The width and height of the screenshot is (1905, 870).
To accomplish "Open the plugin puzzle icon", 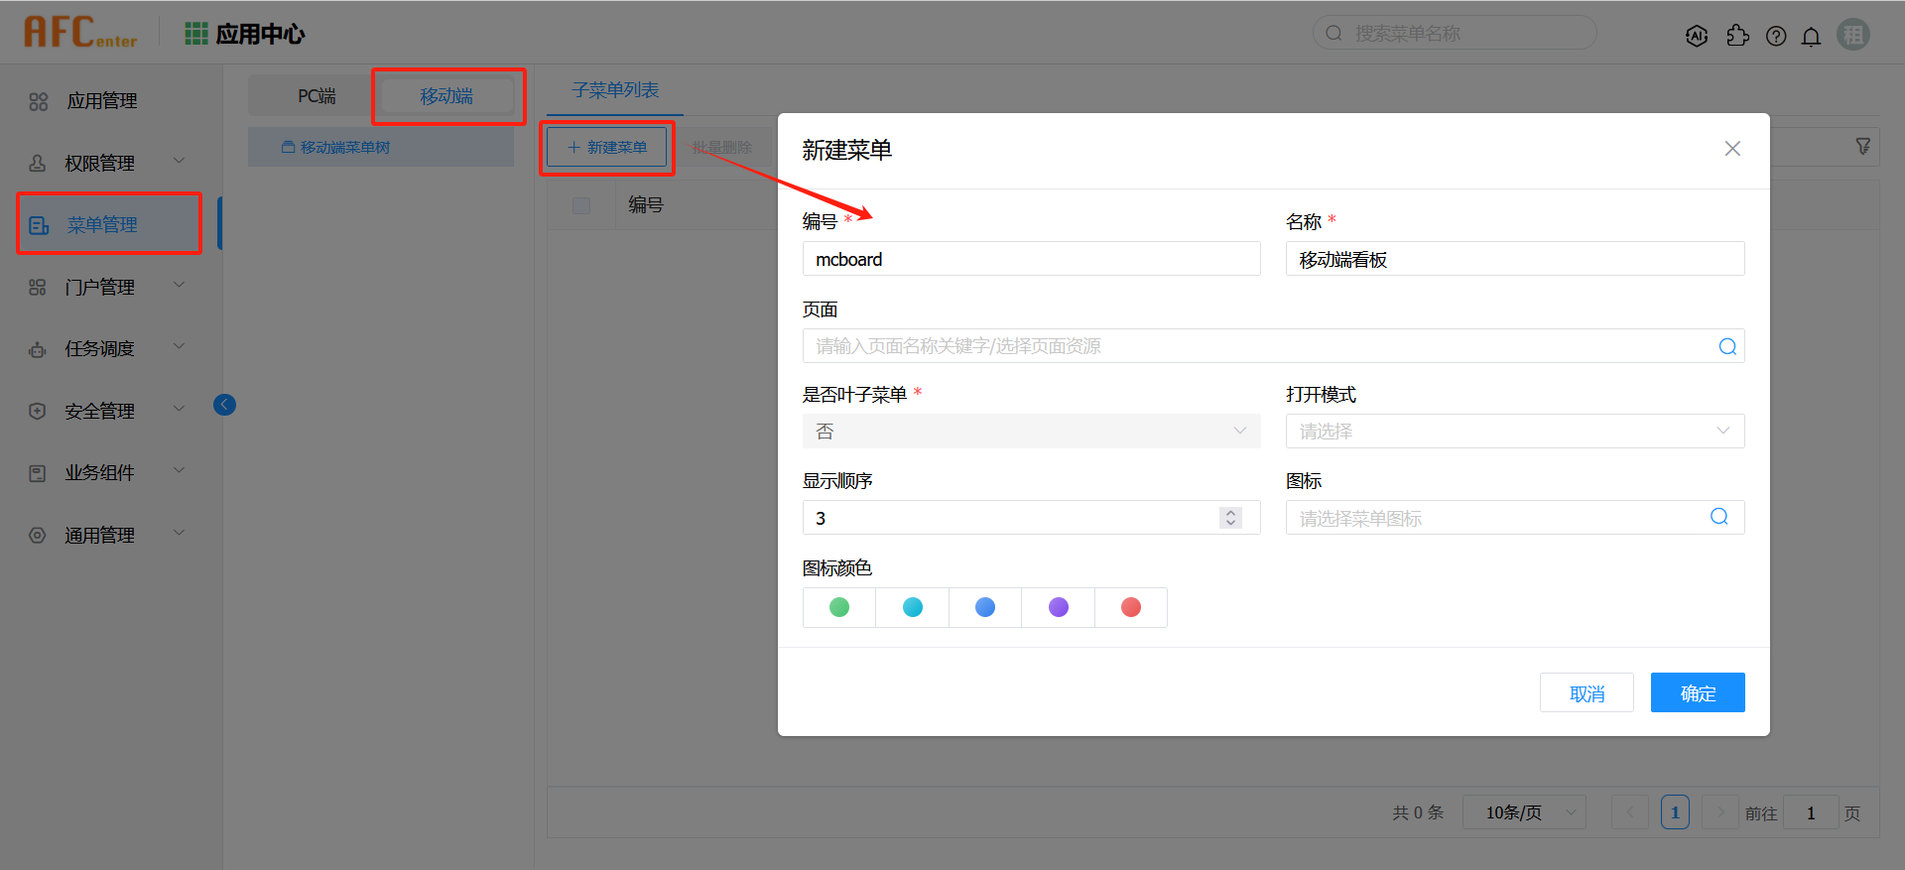I will tap(1737, 36).
